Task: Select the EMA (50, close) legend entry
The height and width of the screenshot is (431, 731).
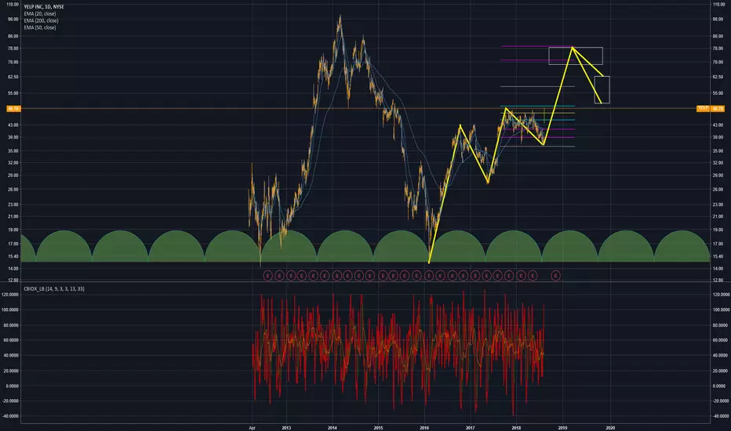Action: pyautogui.click(x=40, y=27)
